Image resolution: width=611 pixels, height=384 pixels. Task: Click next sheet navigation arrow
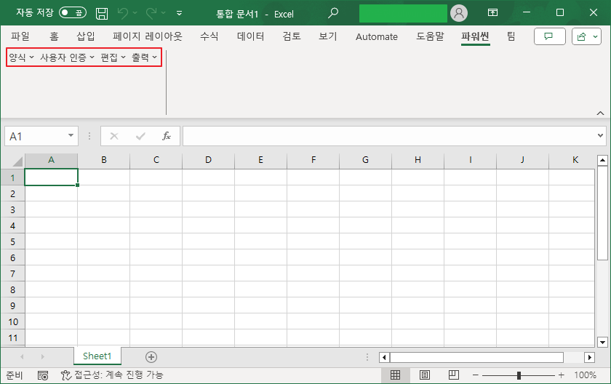pos(43,357)
